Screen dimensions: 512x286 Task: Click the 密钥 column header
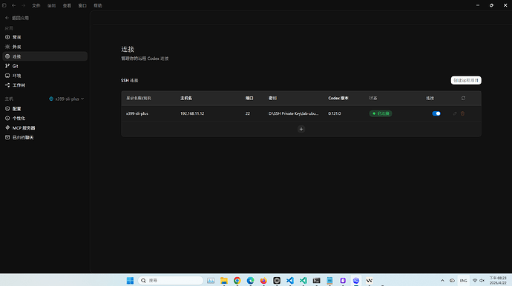tap(272, 98)
